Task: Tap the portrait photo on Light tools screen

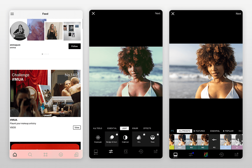Action: click(126, 72)
